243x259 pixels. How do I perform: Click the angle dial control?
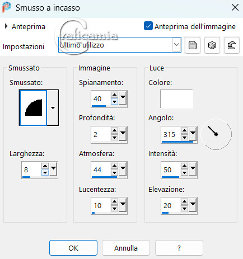point(216,134)
